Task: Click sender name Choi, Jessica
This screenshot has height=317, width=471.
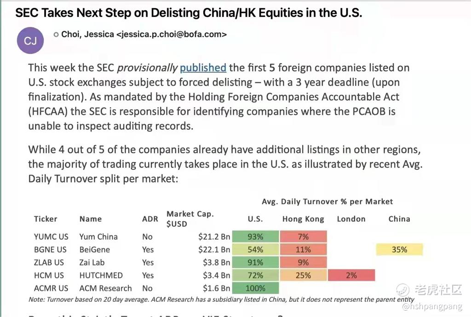Action: coord(87,35)
